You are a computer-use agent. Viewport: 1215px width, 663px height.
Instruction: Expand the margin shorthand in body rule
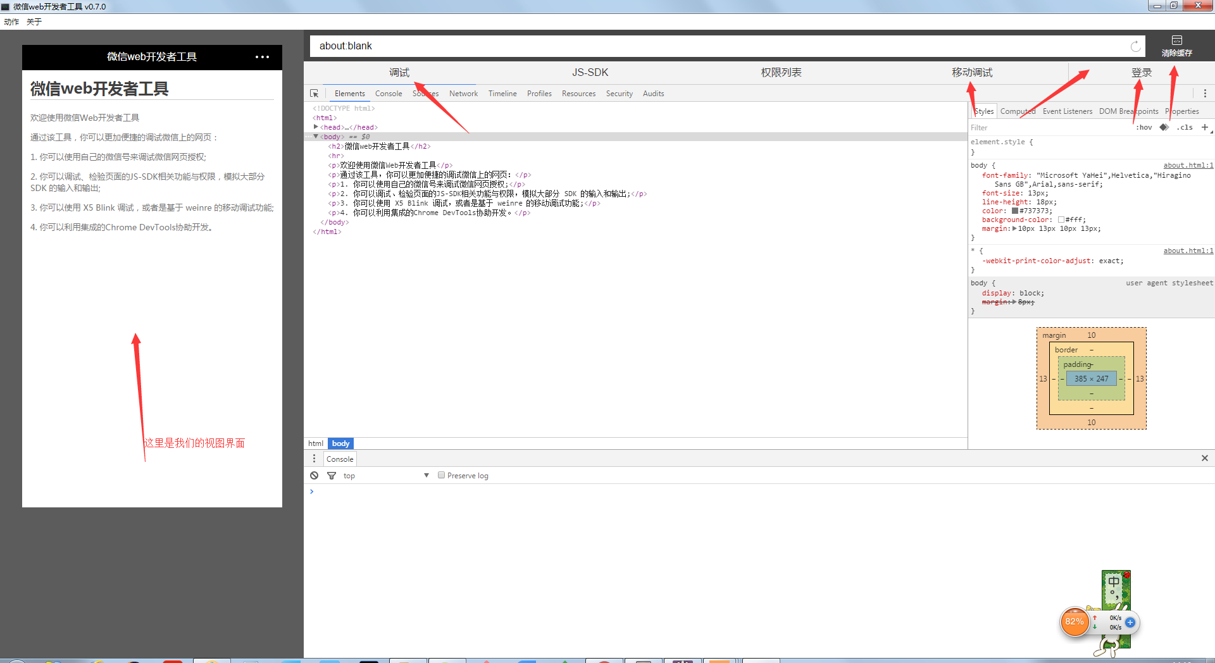point(1014,229)
